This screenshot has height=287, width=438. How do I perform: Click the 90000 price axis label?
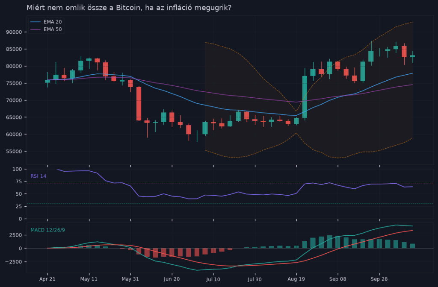click(x=14, y=32)
